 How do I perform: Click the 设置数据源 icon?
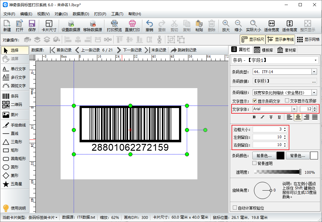[x=71, y=26]
